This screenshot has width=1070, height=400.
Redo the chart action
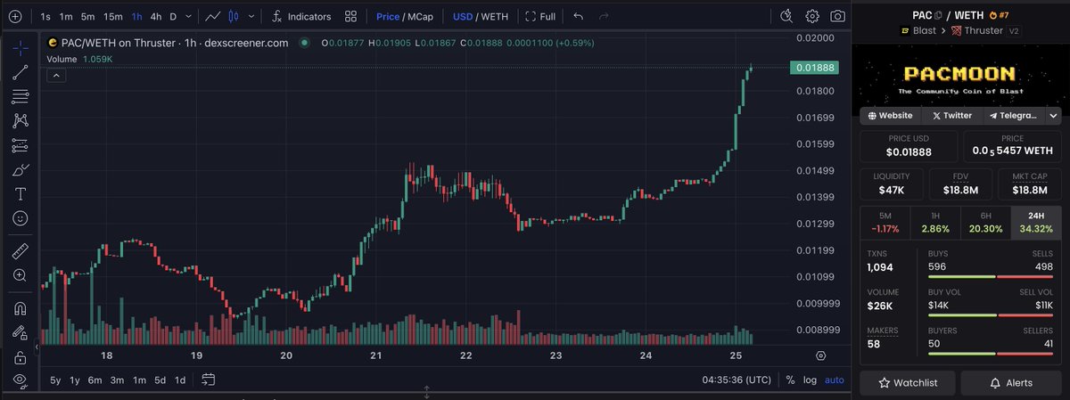tap(605, 16)
